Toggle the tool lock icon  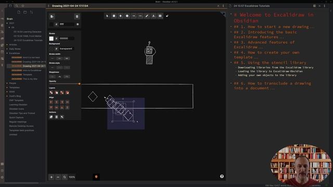click(167, 16)
